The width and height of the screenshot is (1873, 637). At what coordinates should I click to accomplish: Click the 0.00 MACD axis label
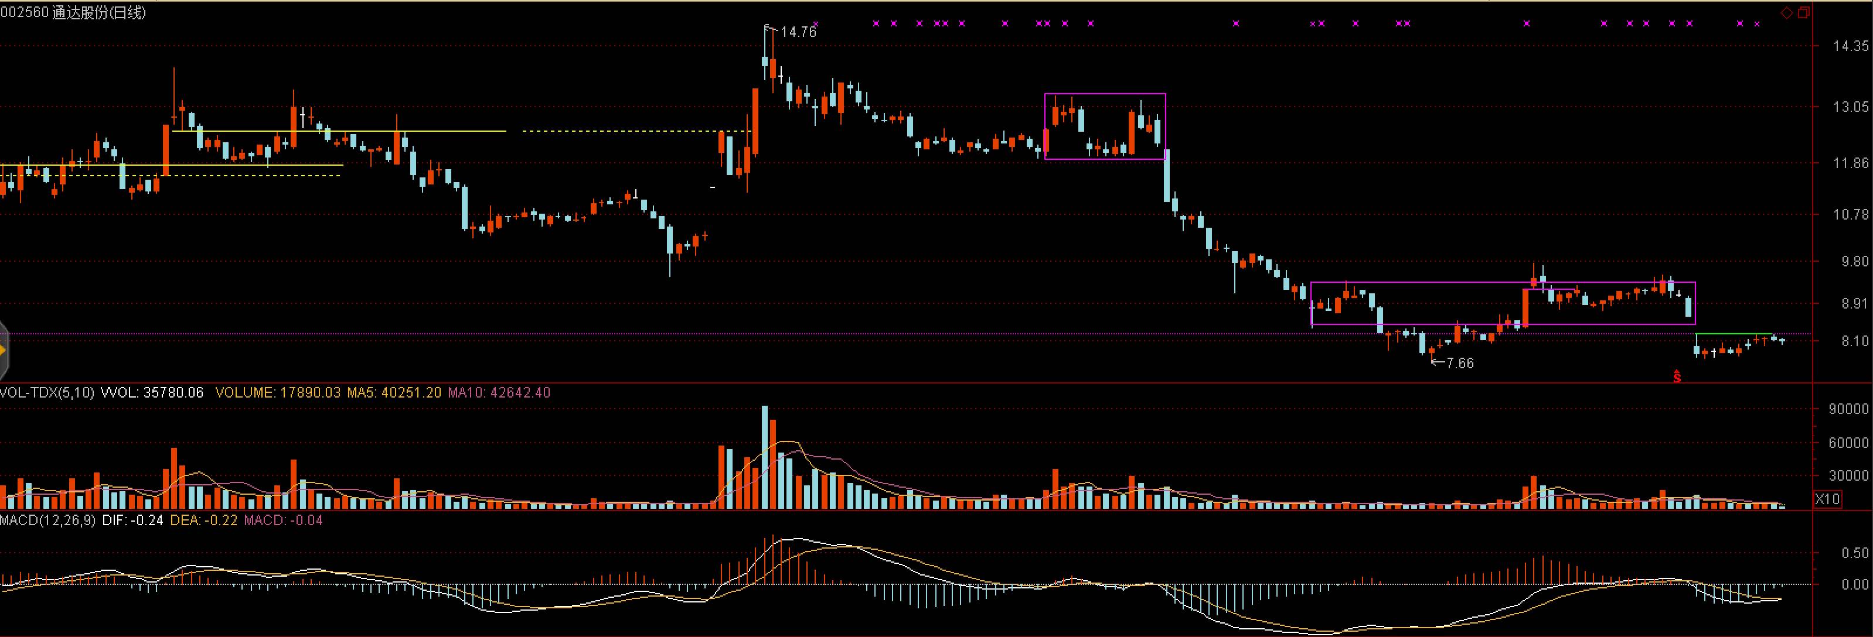1855,584
